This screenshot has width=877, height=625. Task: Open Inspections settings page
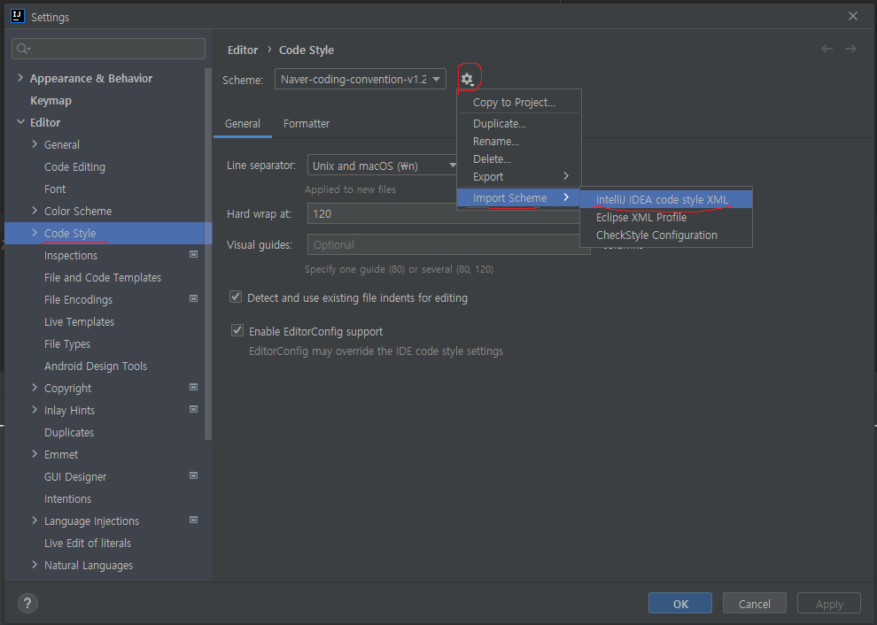pos(71,256)
